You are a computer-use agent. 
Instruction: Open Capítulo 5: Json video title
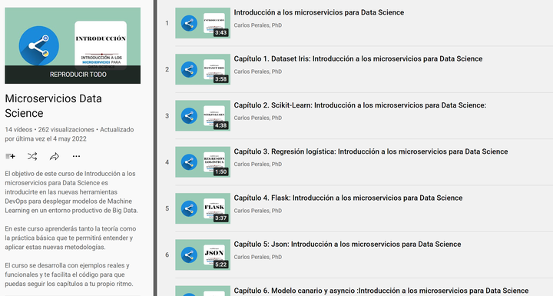point(347,244)
